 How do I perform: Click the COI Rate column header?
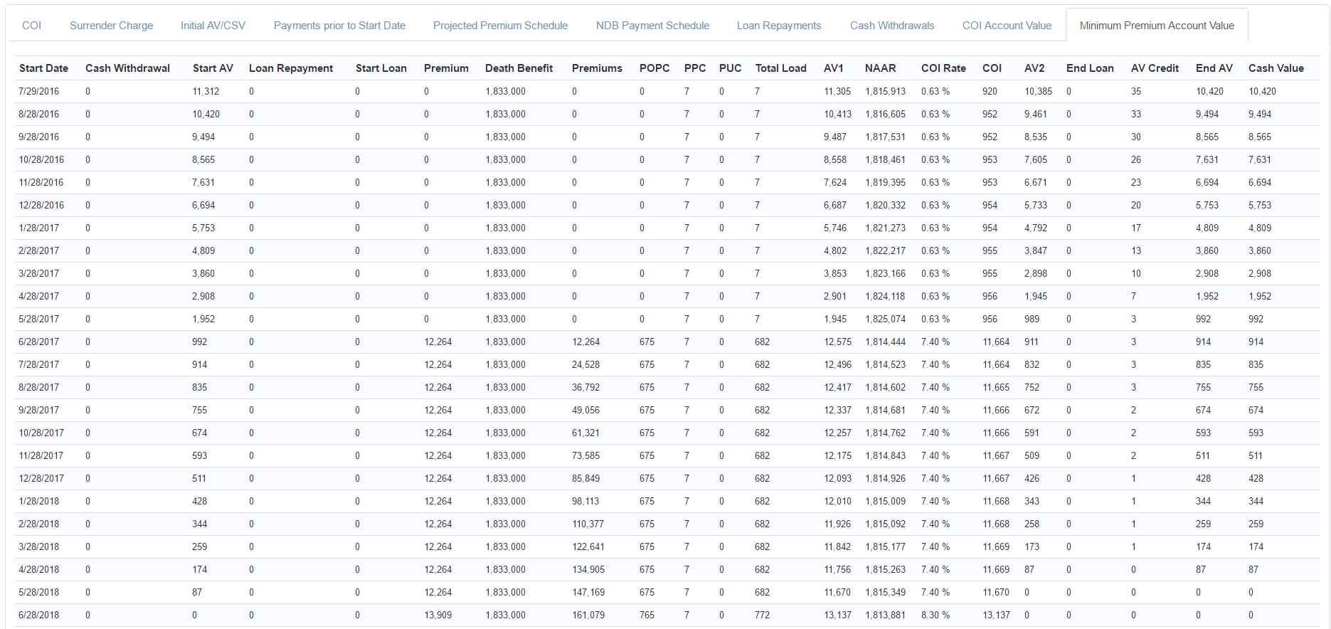[943, 68]
